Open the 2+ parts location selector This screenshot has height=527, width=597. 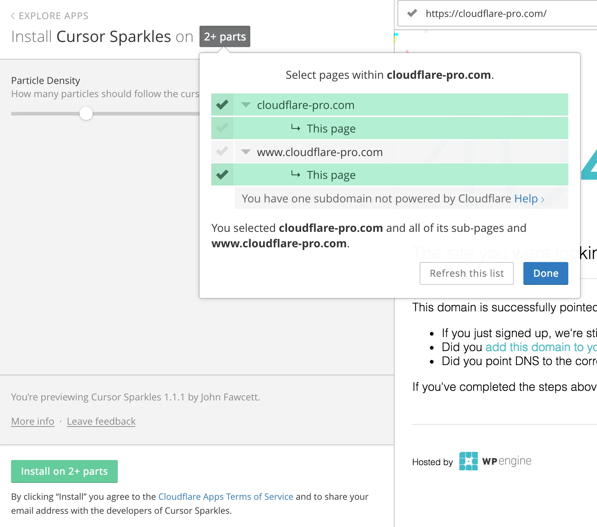pos(225,36)
